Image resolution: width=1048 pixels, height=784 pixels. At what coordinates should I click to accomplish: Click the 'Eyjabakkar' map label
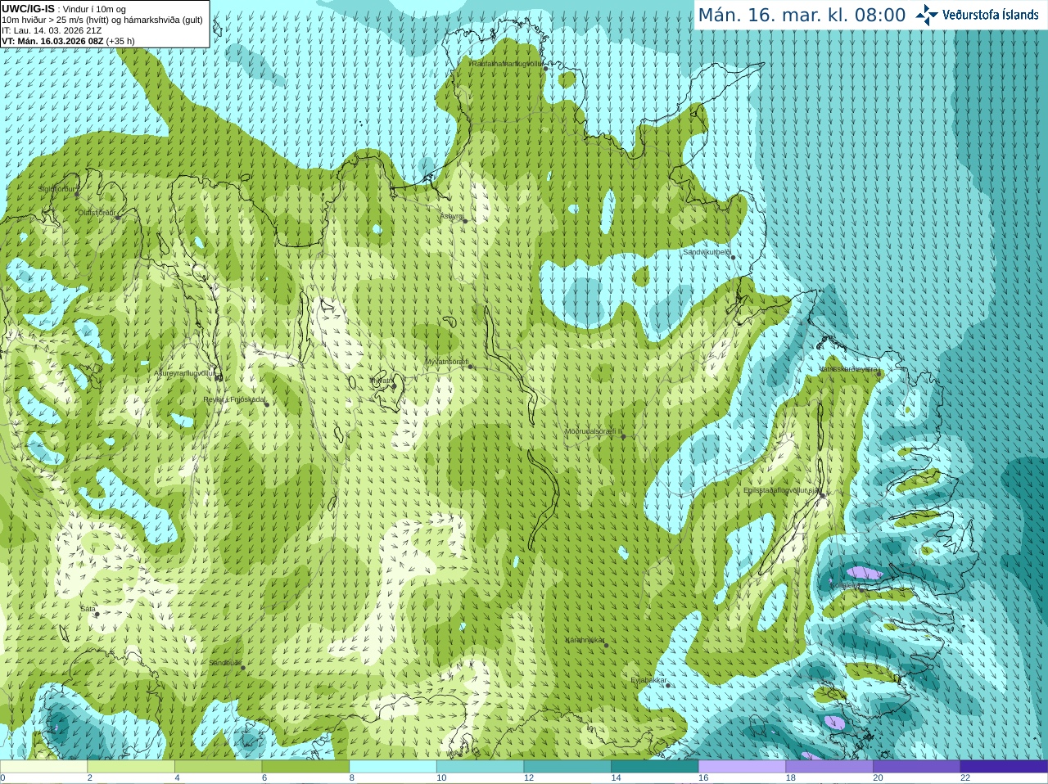point(648,680)
